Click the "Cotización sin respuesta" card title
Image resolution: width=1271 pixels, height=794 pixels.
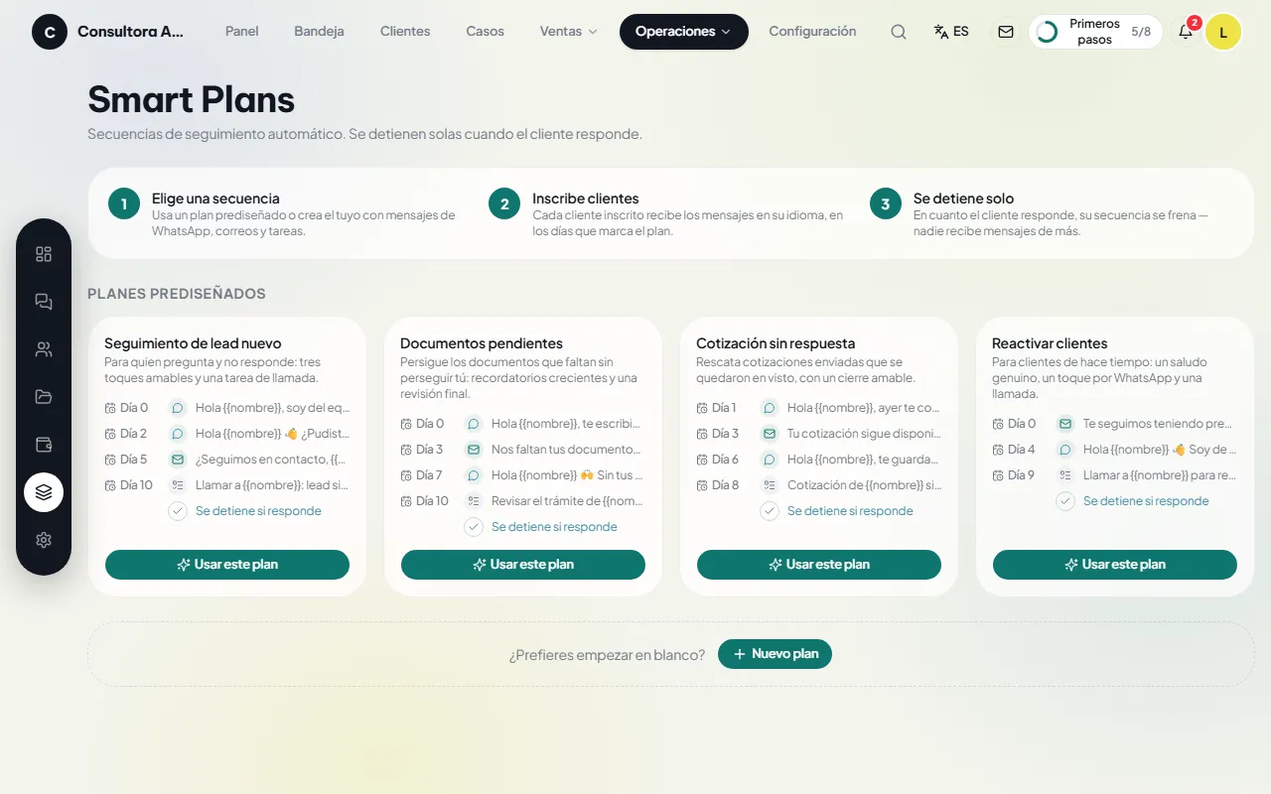pyautogui.click(x=776, y=343)
